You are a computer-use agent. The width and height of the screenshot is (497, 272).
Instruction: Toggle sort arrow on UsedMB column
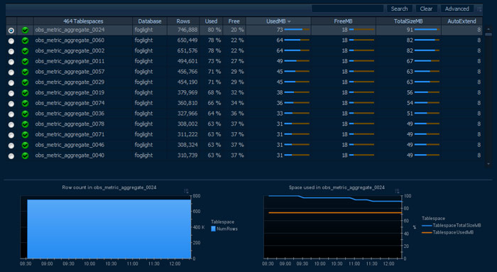point(289,21)
